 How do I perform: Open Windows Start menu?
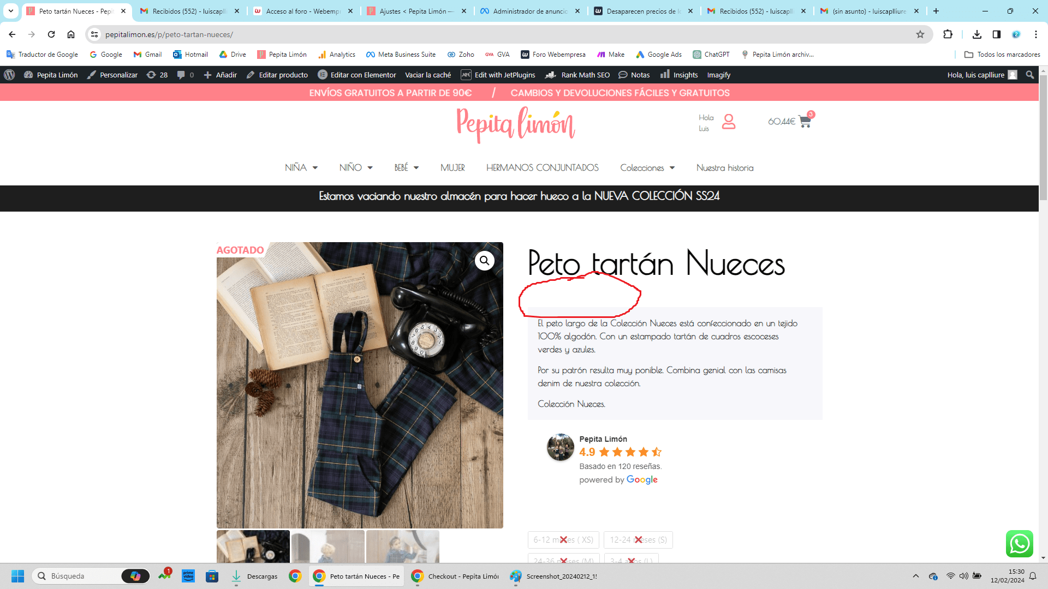click(x=18, y=576)
